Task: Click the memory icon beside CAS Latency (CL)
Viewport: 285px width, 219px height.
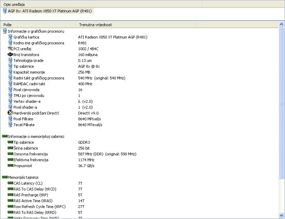Action: click(x=10, y=183)
